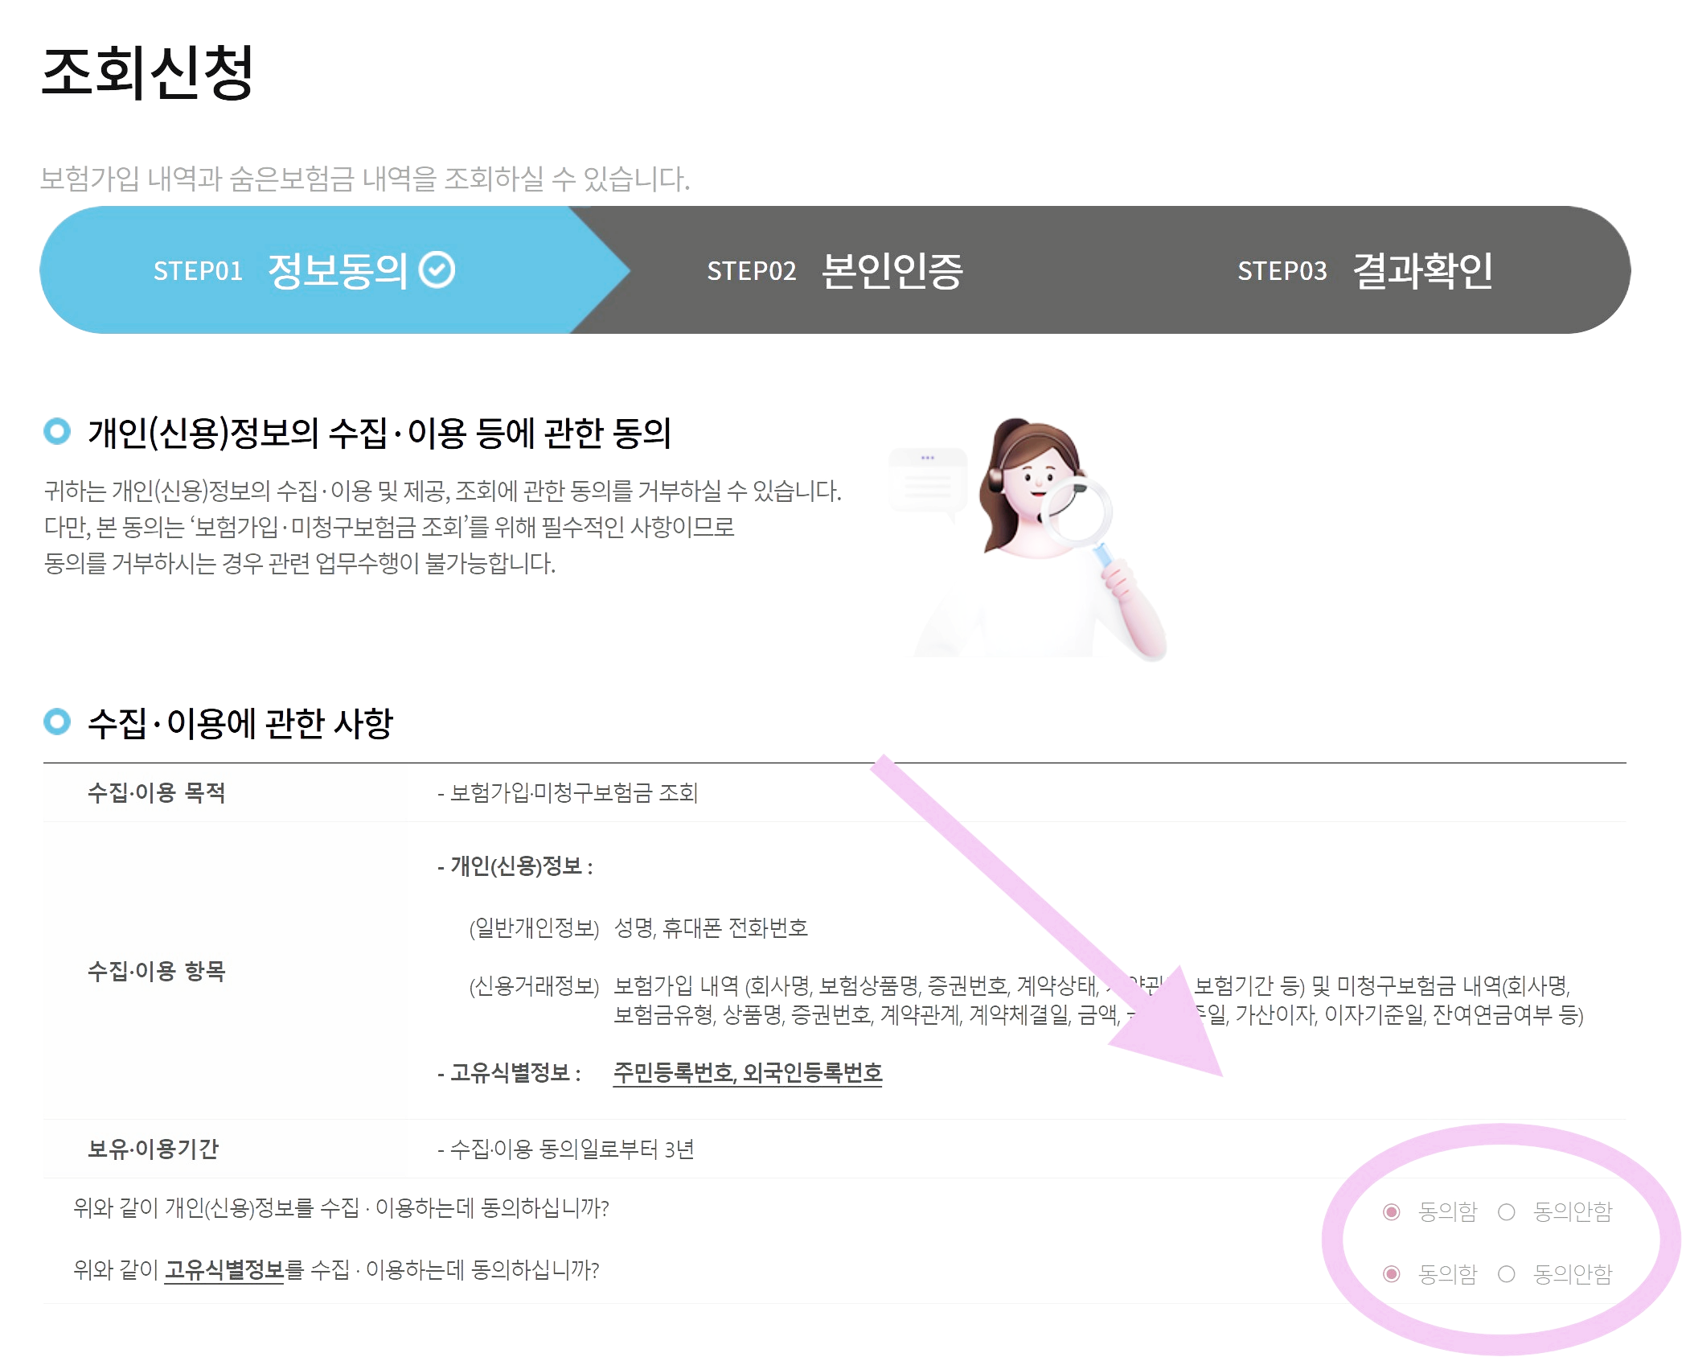The width and height of the screenshot is (1686, 1357).
Task: Click the line '동의를 거부하시는 경우 관련 업무수행이 불가능합니다.'
Action: pyautogui.click(x=300, y=564)
